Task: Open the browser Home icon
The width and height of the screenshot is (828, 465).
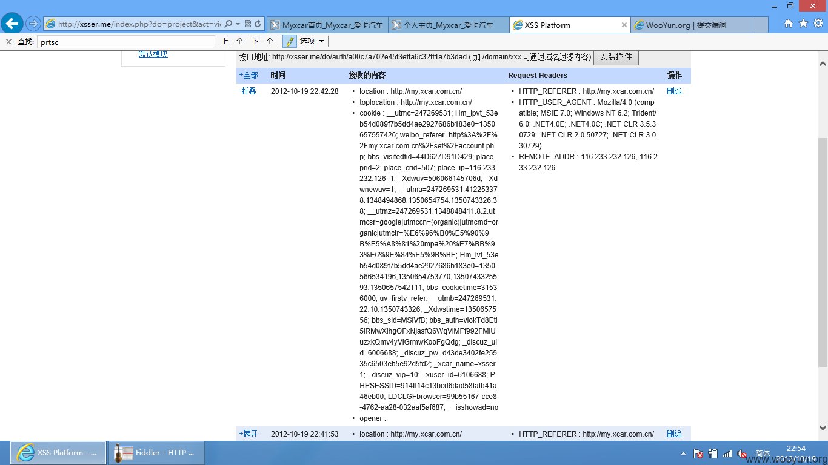Action: tap(789, 24)
